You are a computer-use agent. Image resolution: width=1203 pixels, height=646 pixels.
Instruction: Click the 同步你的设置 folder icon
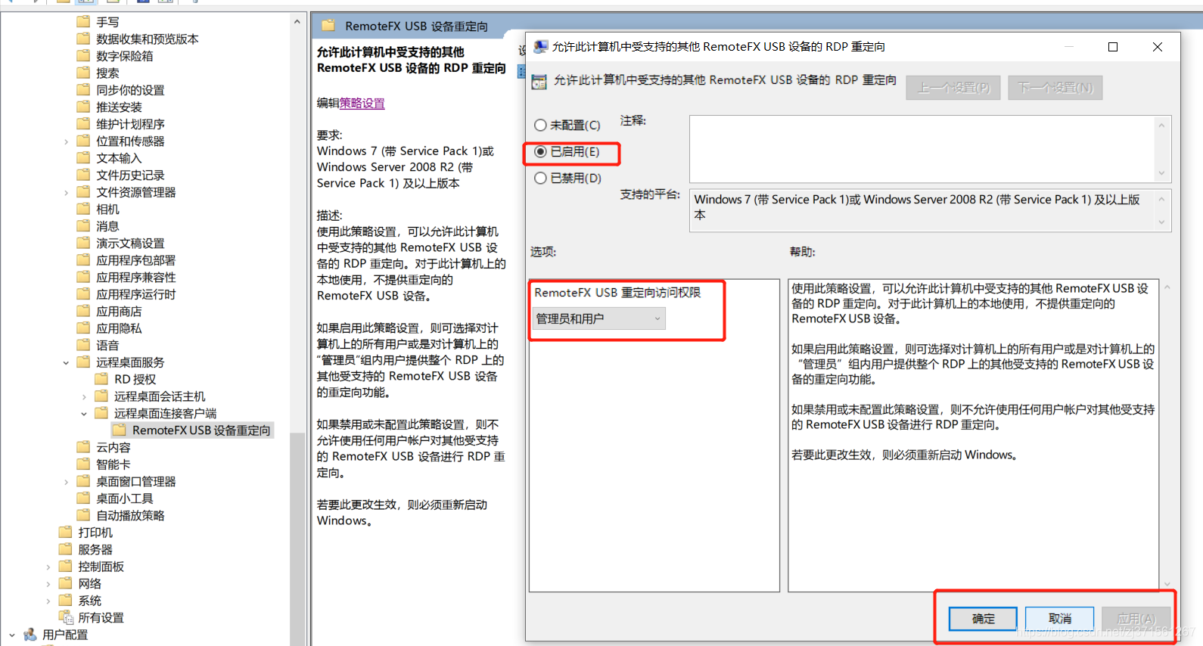[x=83, y=89]
